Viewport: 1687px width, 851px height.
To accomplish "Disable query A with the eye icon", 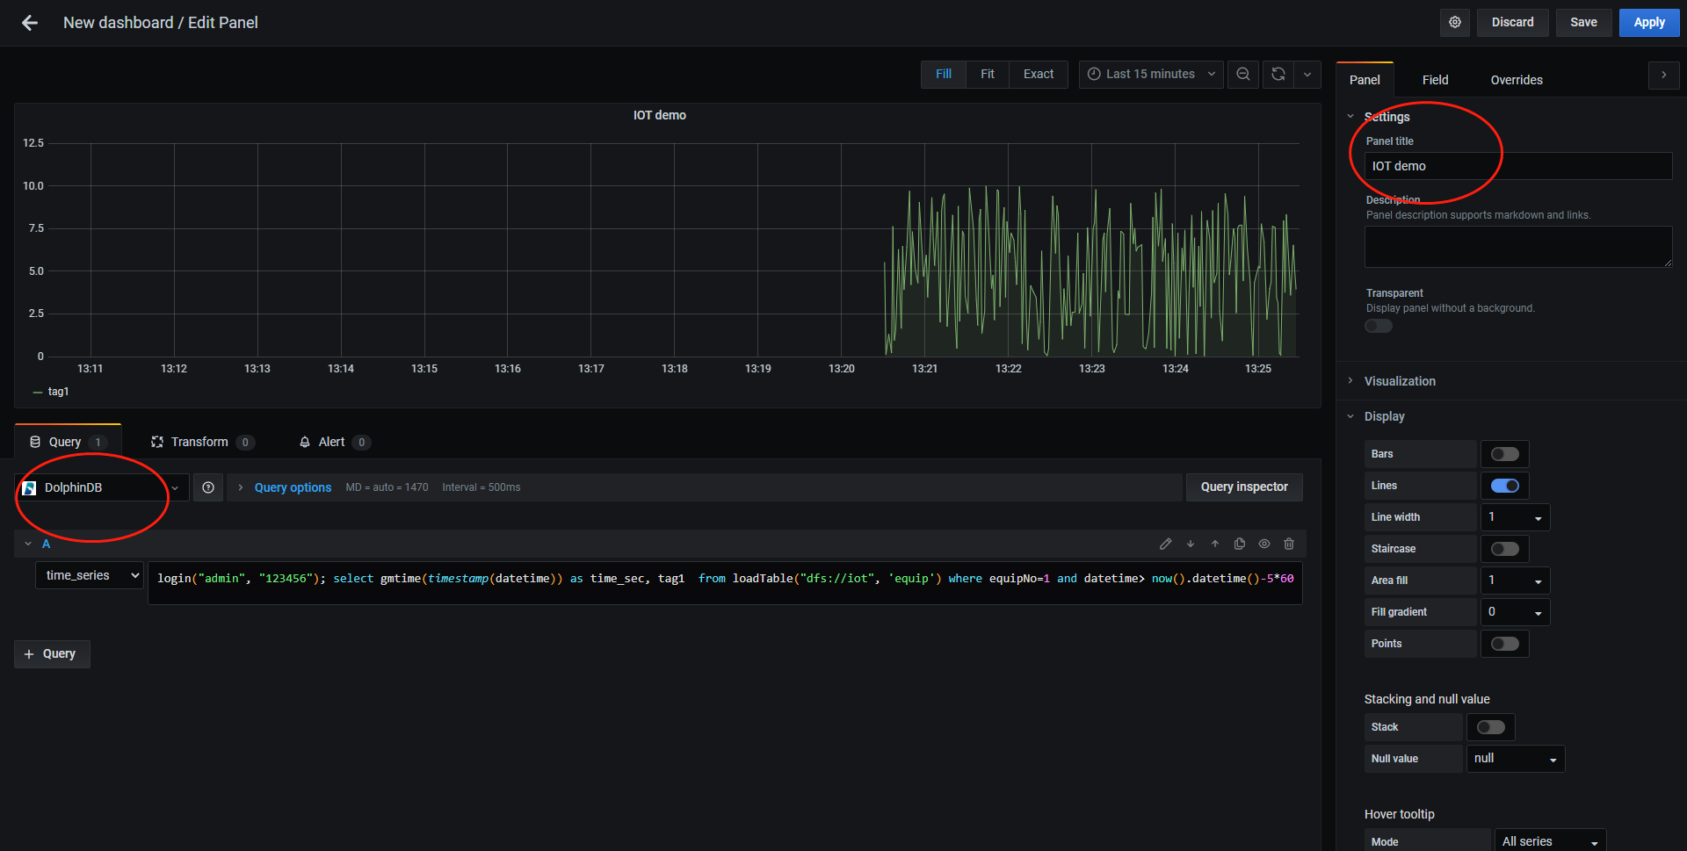I will coord(1264,544).
